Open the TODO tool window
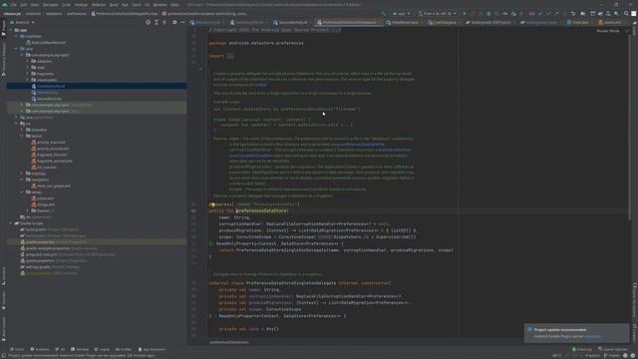The height and width of the screenshot is (359, 638). pos(17,349)
